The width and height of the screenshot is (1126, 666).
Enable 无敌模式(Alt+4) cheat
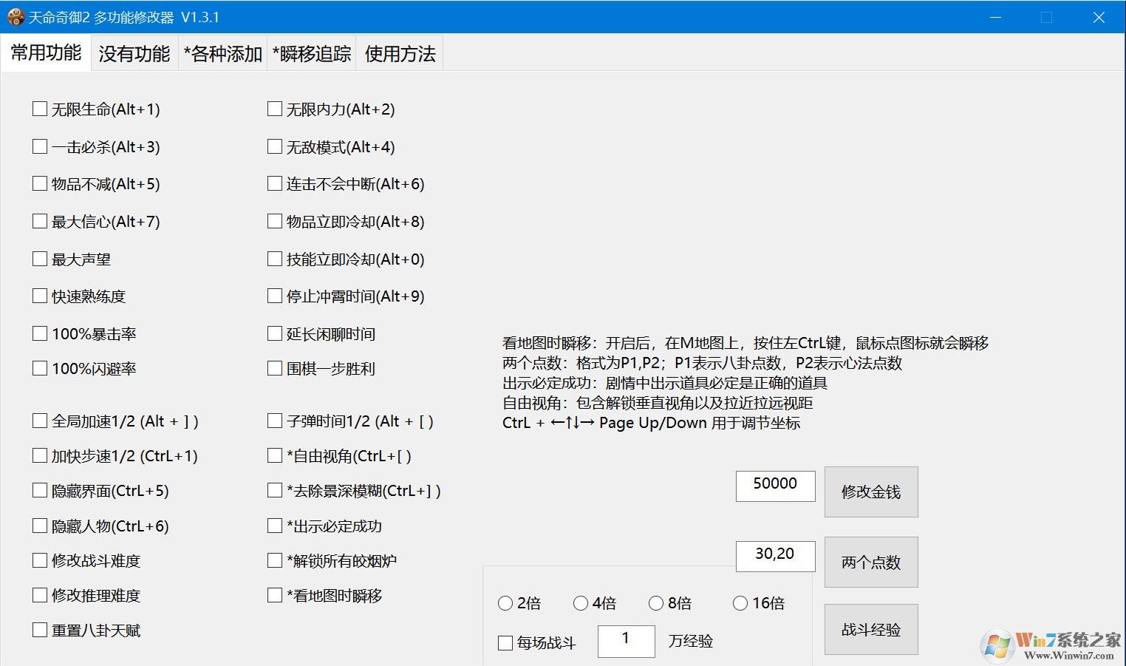pos(274,146)
